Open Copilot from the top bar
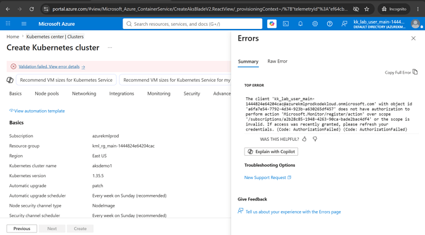The width and height of the screenshot is (425, 235). pyautogui.click(x=272, y=24)
